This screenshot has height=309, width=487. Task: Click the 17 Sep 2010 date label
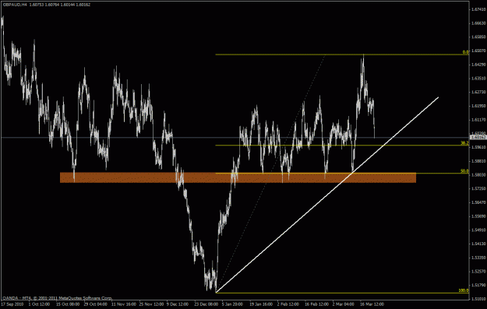click(12, 304)
